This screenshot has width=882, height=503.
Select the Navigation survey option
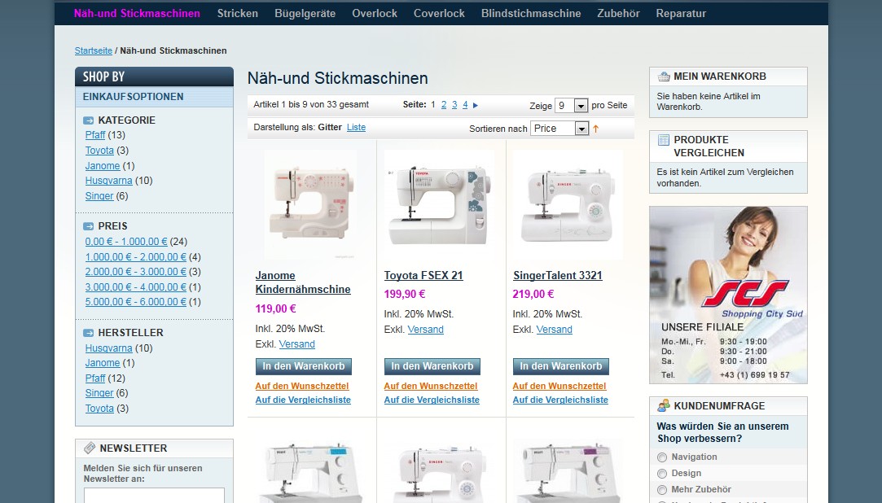pyautogui.click(x=662, y=457)
